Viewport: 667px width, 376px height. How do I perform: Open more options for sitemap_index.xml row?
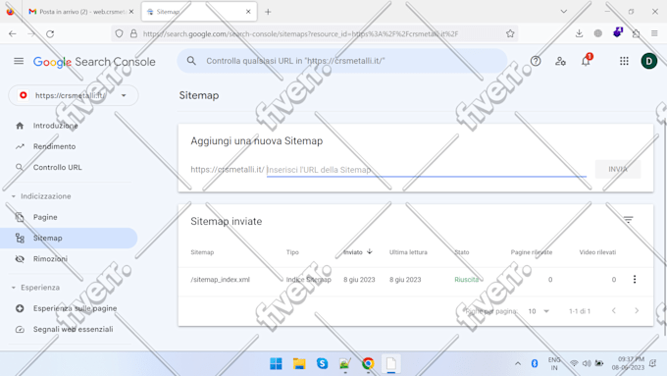click(x=635, y=280)
